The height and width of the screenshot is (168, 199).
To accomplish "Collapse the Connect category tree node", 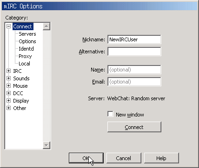I will 9,26.
